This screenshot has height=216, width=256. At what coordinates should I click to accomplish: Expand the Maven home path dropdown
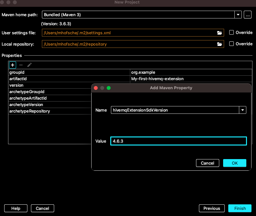pyautogui.click(x=238, y=15)
